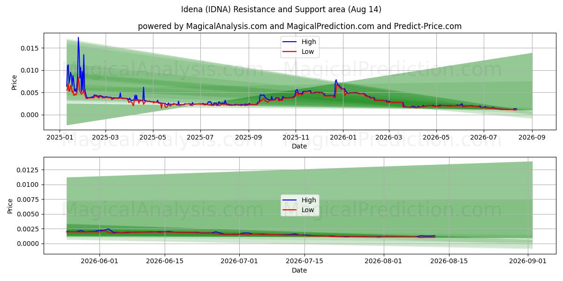Viewport: 563px width, 281px height.
Task: Click the top chart x-axis label '2025-11'
Action: pos(296,138)
